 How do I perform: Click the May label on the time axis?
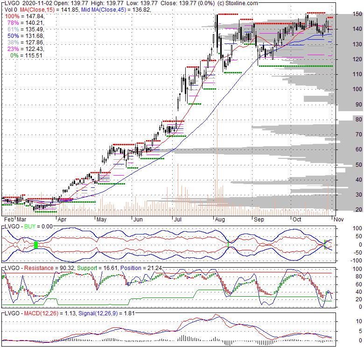pyautogui.click(x=101, y=220)
